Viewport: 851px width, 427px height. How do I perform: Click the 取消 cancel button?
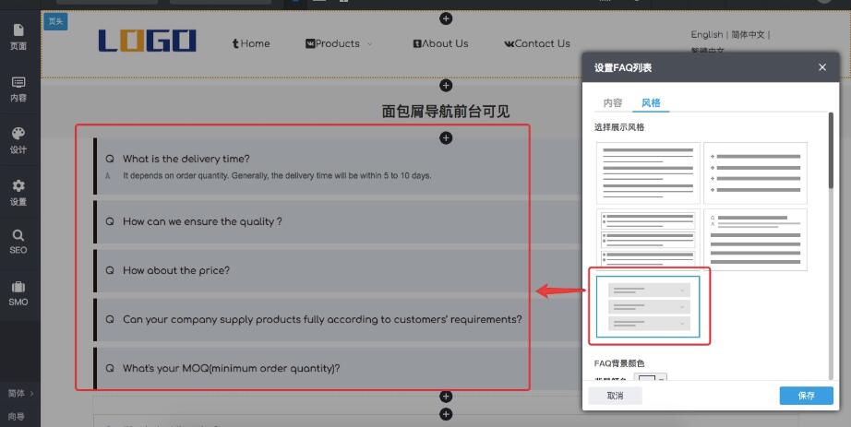(x=615, y=395)
